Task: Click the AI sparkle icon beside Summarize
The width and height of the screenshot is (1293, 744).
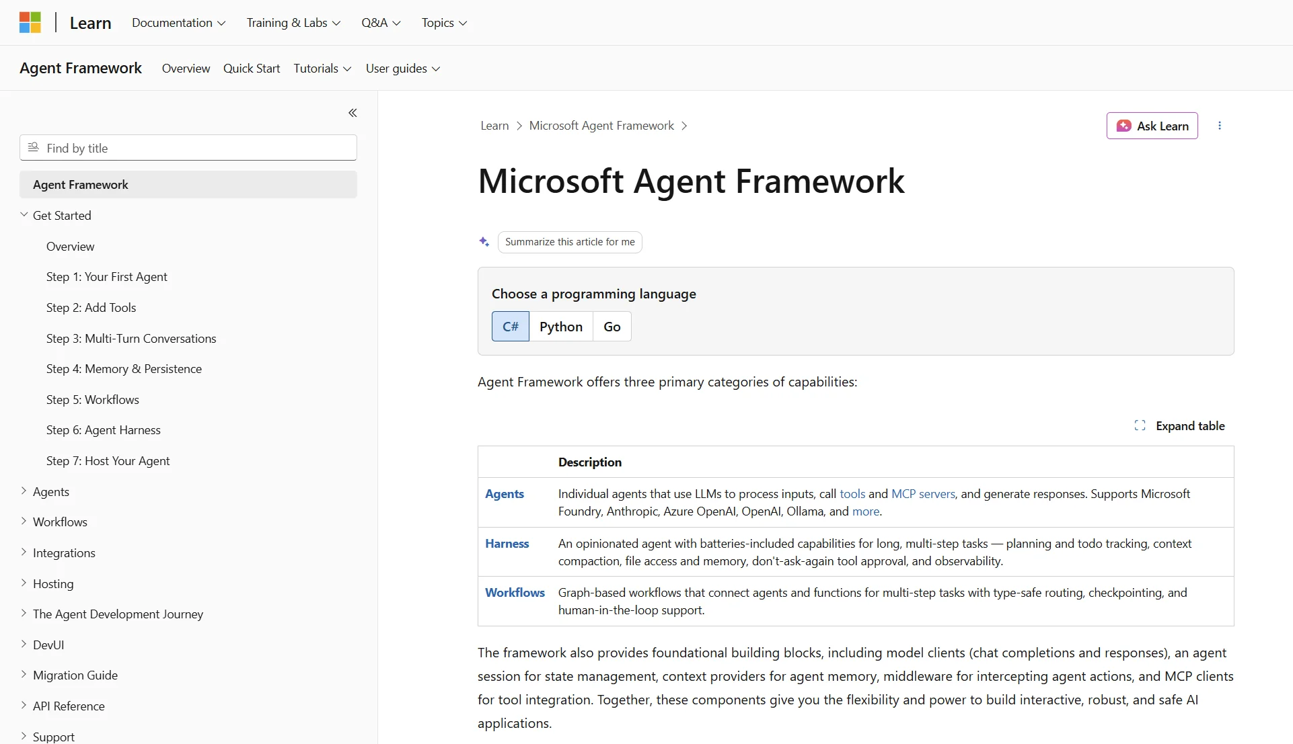Action: pos(484,242)
